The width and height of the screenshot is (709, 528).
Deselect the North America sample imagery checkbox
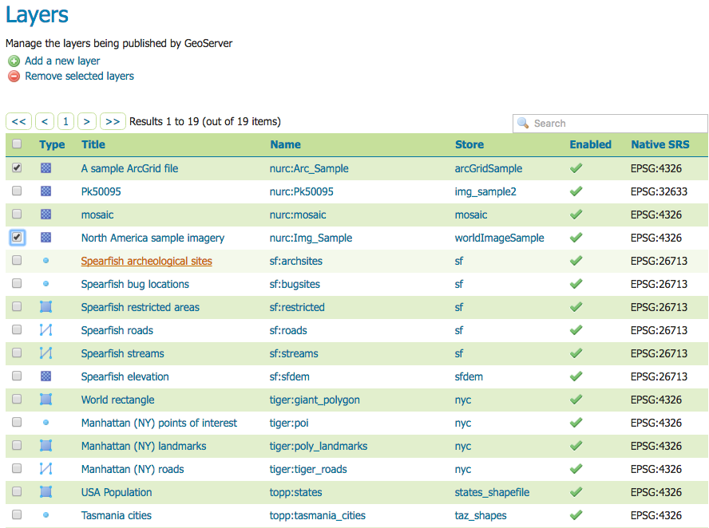[16, 237]
